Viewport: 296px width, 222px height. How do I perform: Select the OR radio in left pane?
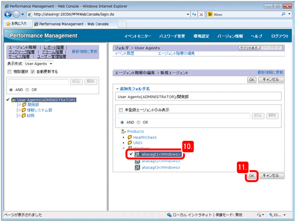tap(27, 90)
